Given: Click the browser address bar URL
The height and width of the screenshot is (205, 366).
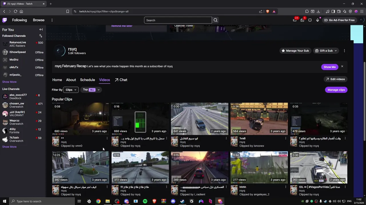Looking at the screenshot, I should 104,11.
